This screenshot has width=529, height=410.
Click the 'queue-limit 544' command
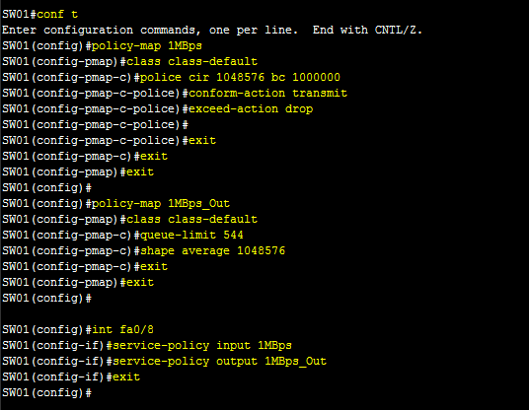(191, 235)
